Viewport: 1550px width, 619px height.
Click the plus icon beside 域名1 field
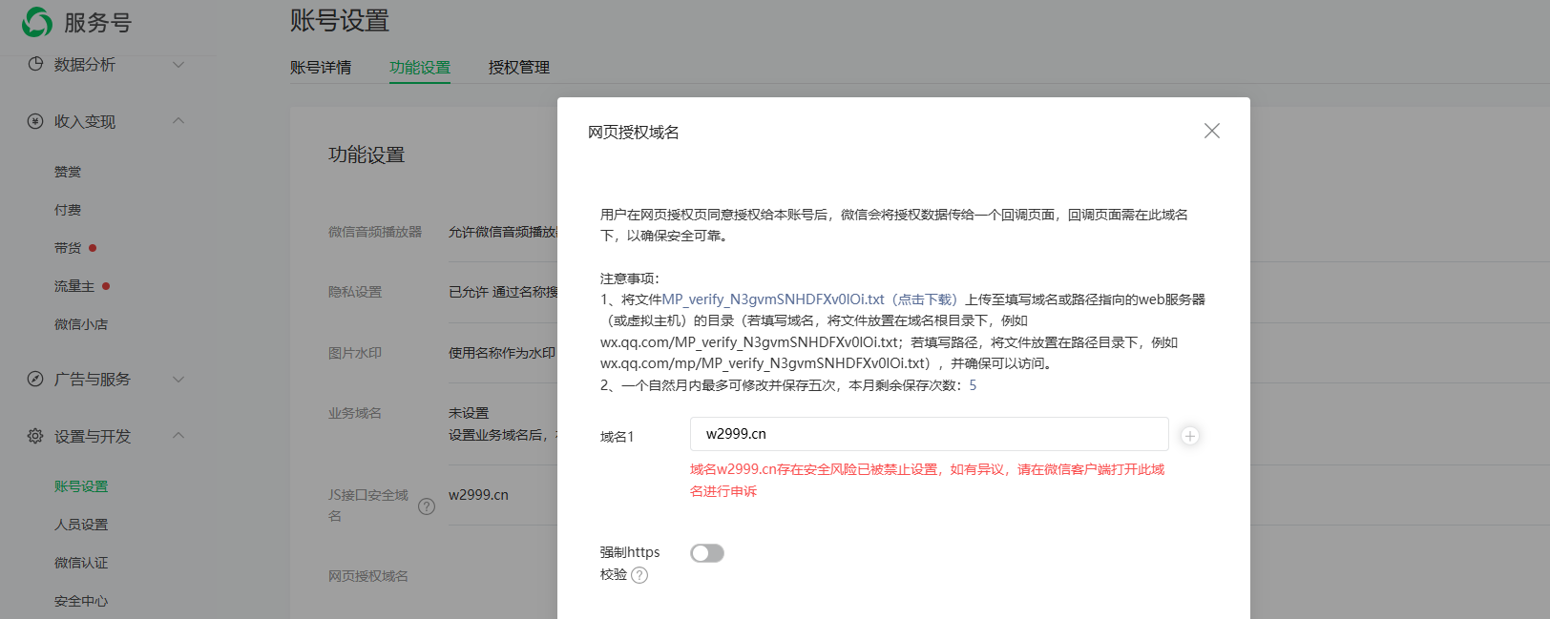click(1190, 436)
